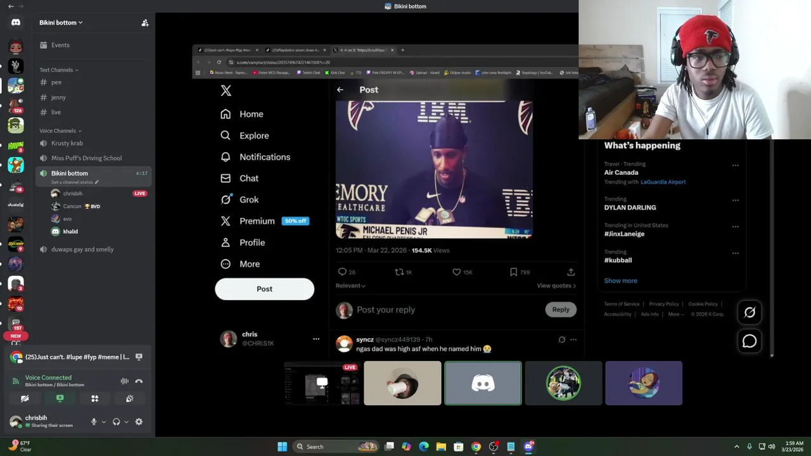Click Show more under What's happening
Viewport: 811px width, 456px height.
620,281
